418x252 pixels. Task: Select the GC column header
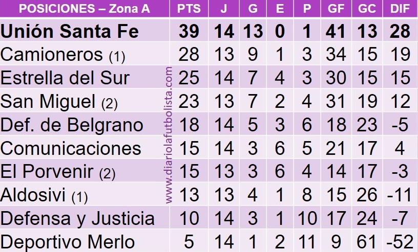pos(367,9)
